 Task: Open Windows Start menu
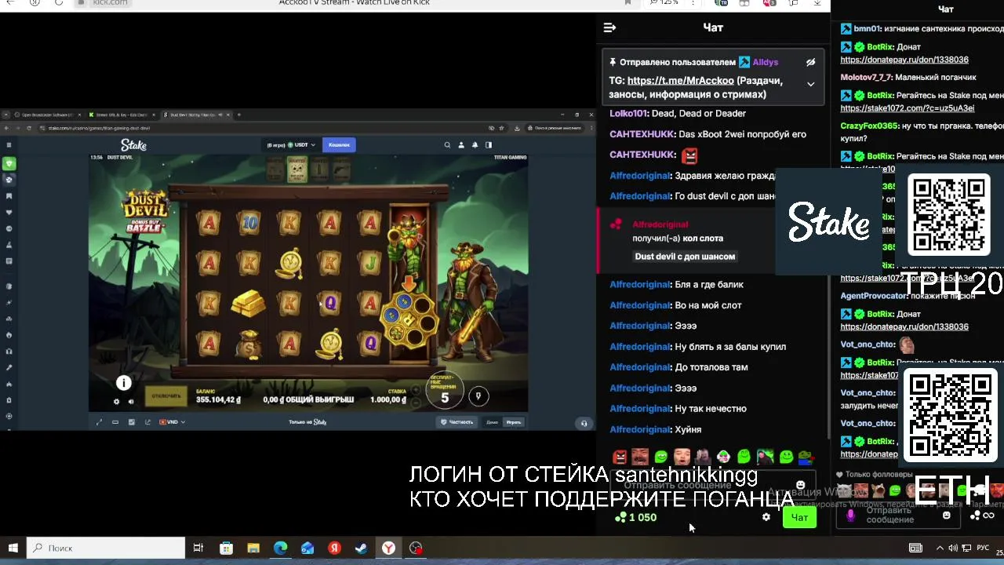(x=13, y=548)
